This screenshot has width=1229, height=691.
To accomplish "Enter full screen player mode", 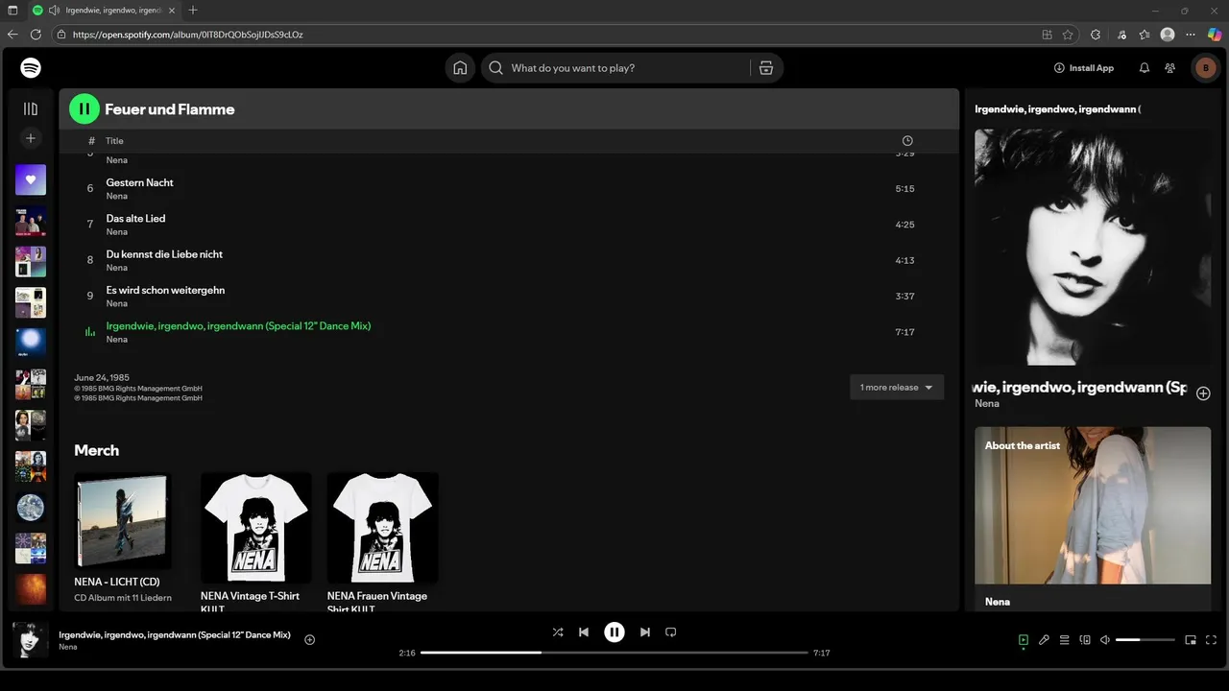I will coord(1211,640).
